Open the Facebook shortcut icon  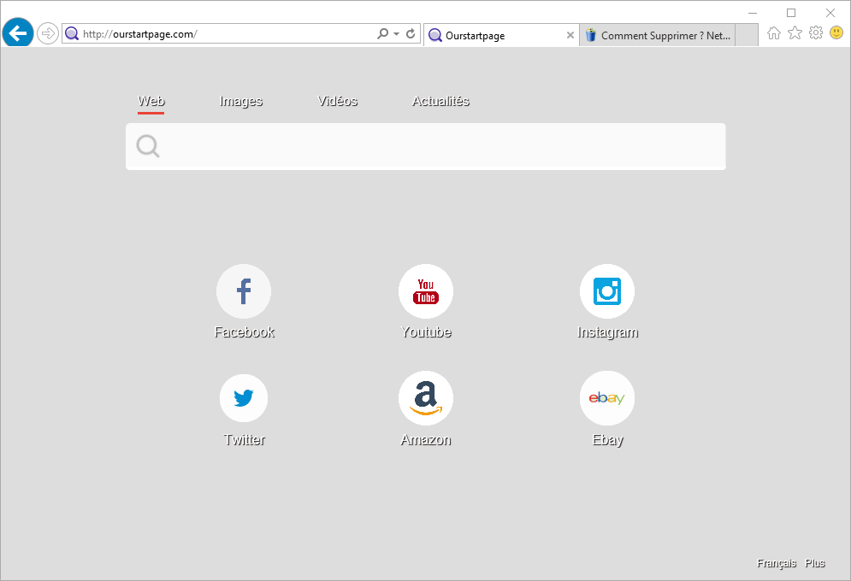click(244, 291)
